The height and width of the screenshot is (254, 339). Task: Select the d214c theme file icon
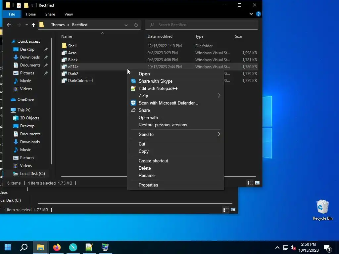point(64,67)
